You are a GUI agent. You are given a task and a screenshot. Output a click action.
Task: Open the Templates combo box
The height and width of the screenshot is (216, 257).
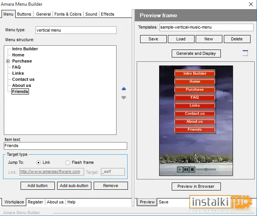point(206,27)
